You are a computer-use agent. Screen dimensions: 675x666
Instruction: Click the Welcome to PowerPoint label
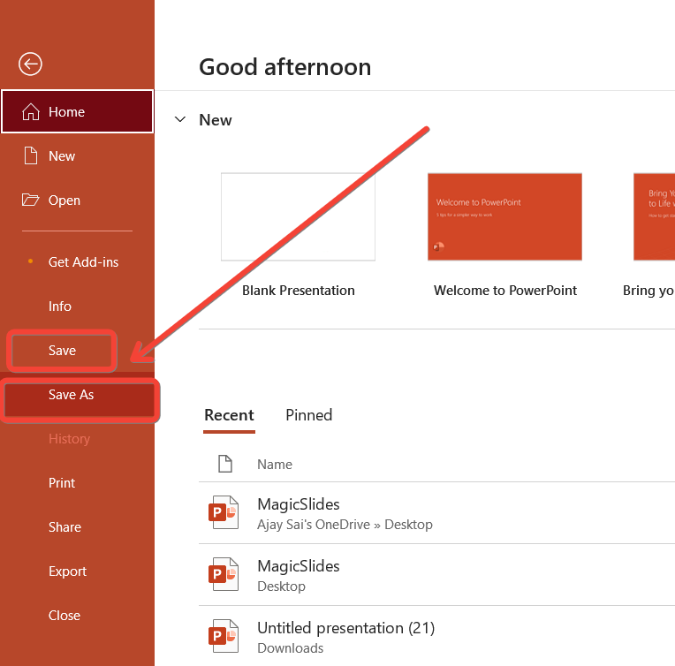coord(505,291)
